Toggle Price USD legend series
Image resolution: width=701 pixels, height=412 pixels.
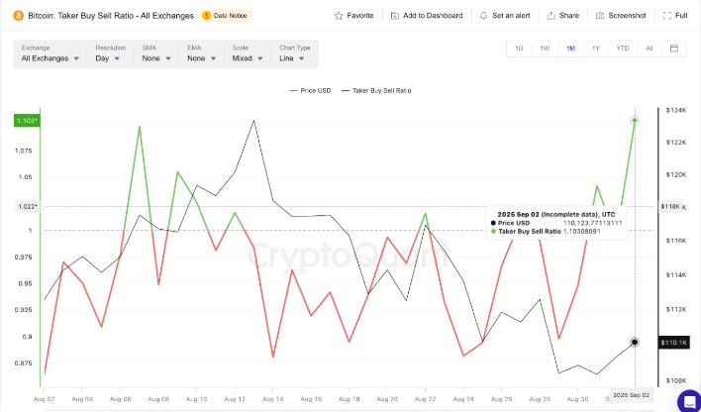(310, 91)
